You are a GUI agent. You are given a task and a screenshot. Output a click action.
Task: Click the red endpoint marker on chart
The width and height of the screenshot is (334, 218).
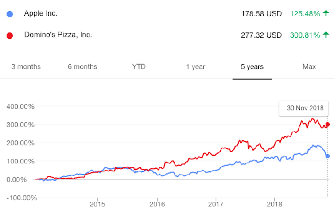point(328,125)
